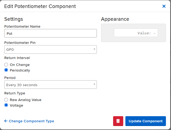Click the Potentiometer Pin dropdown arrow
Image resolution: width=171 pixels, height=130 pixels.
(94, 49)
